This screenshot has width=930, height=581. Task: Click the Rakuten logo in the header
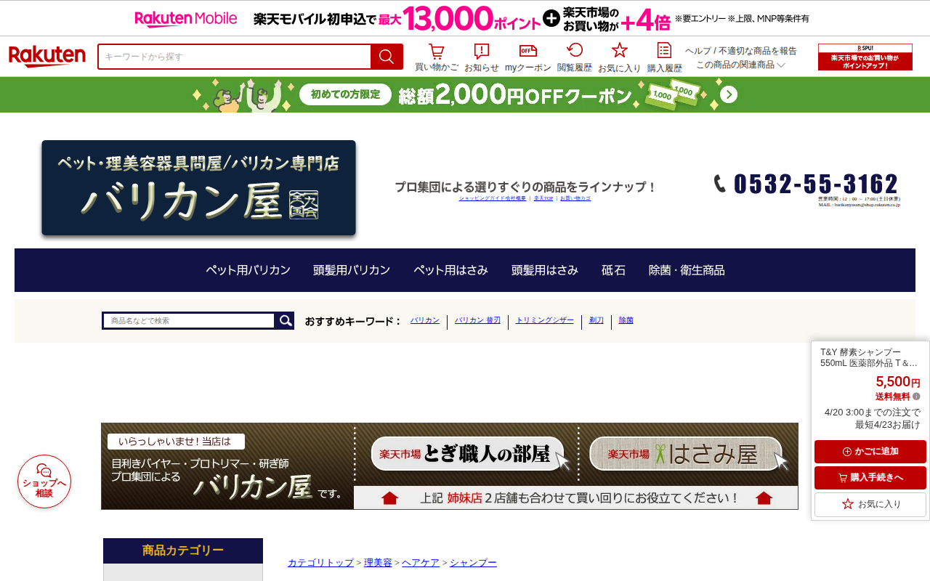(47, 57)
